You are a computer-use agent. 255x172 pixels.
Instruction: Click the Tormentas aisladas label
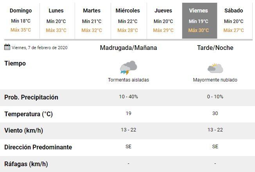128,80
